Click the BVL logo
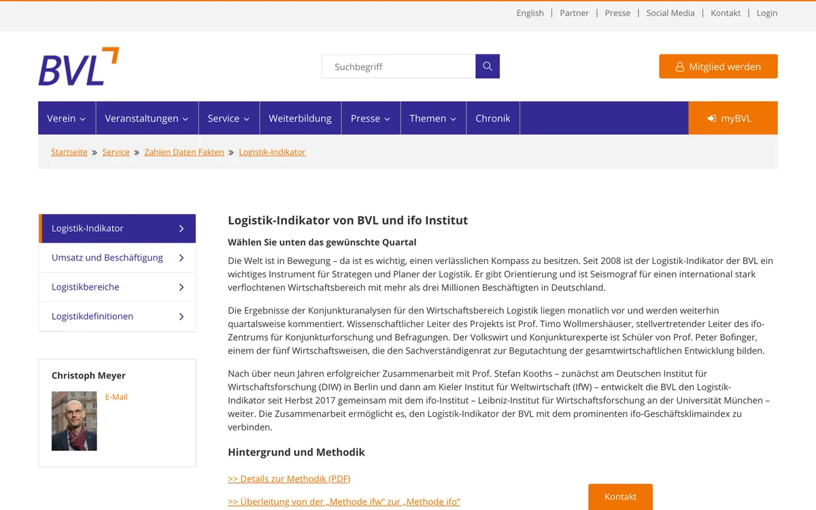 (x=78, y=66)
